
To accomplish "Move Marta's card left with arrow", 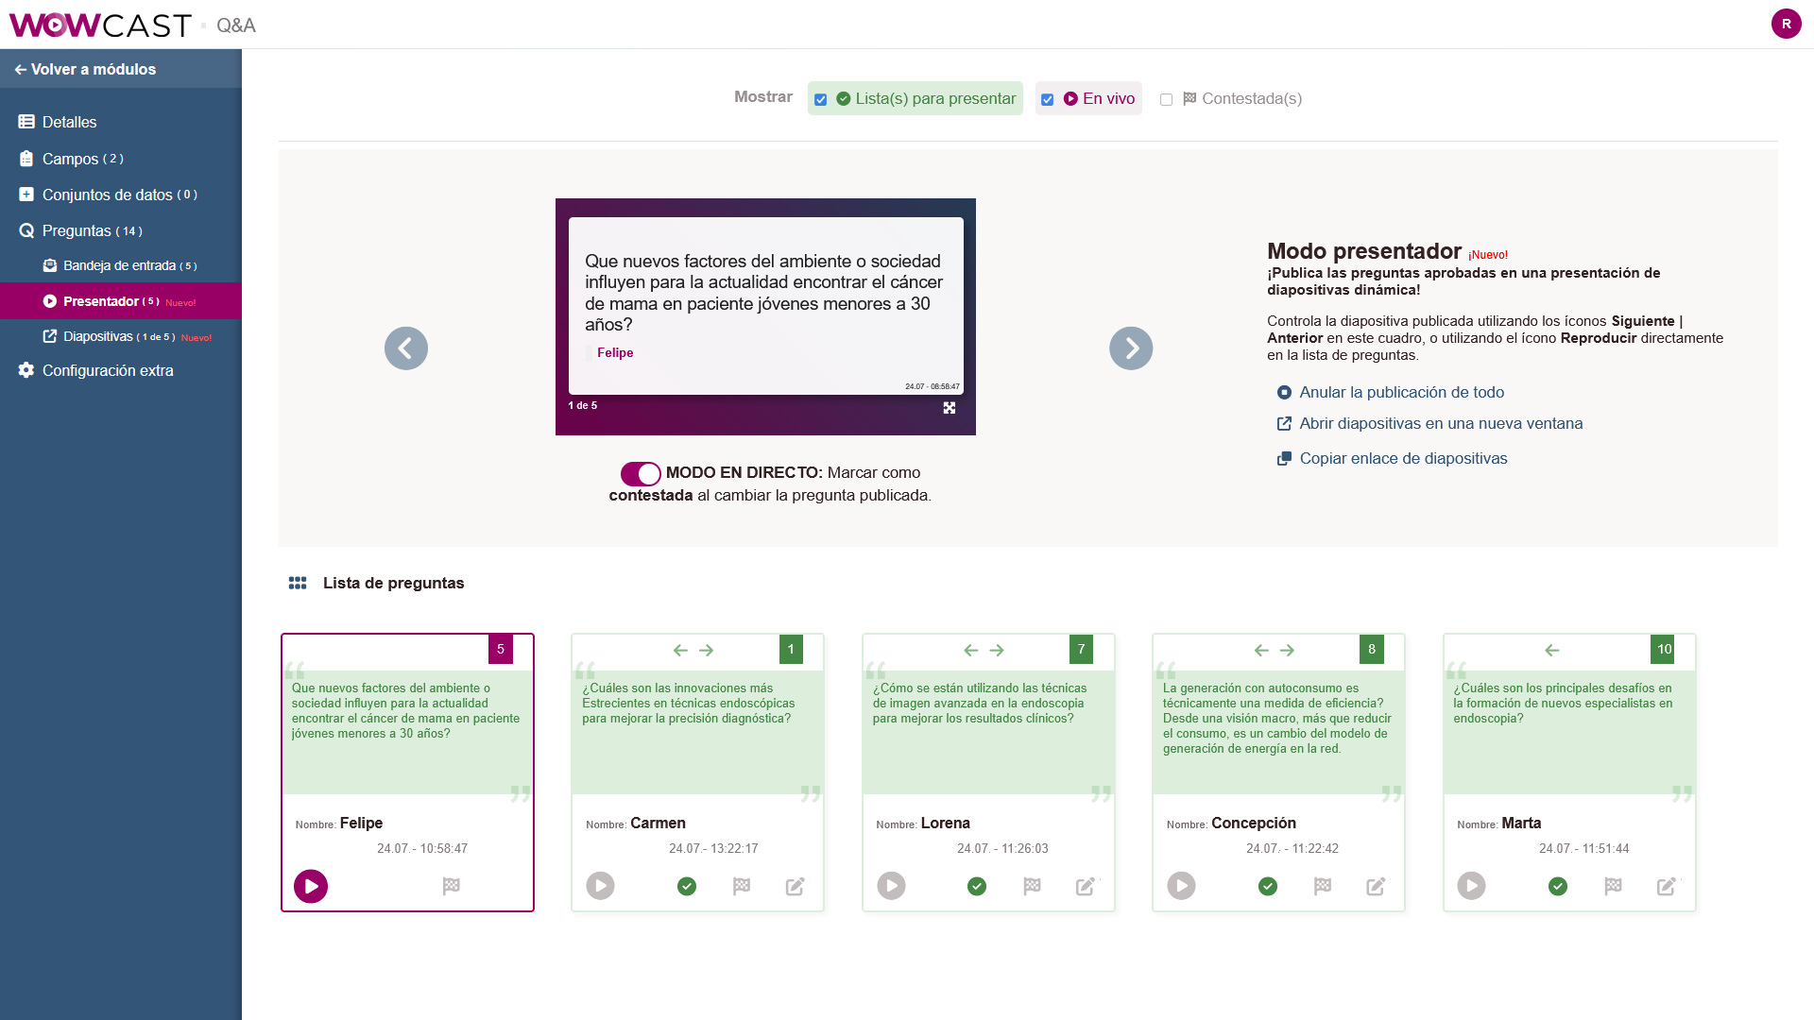I will click(x=1552, y=650).
